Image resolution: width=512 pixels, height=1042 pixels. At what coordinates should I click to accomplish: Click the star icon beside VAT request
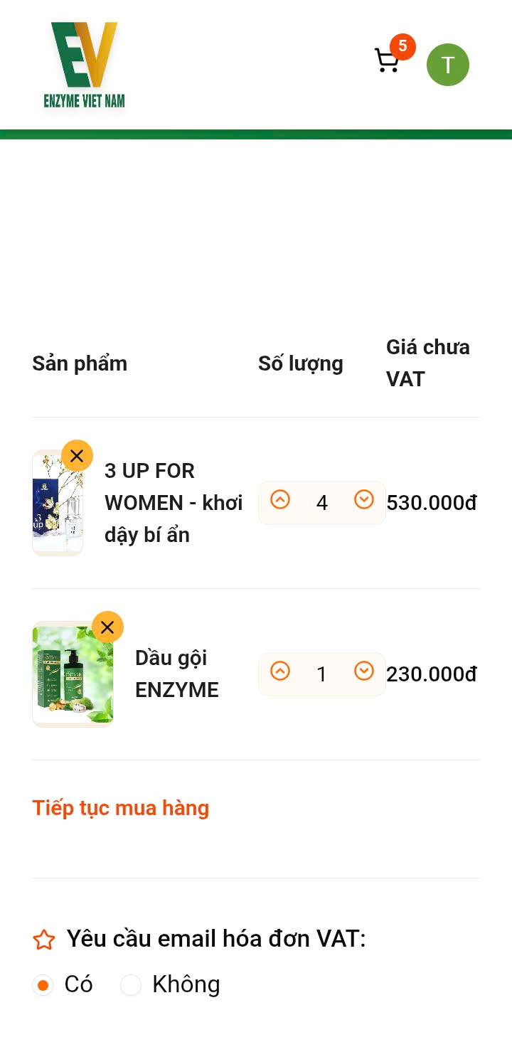point(44,940)
